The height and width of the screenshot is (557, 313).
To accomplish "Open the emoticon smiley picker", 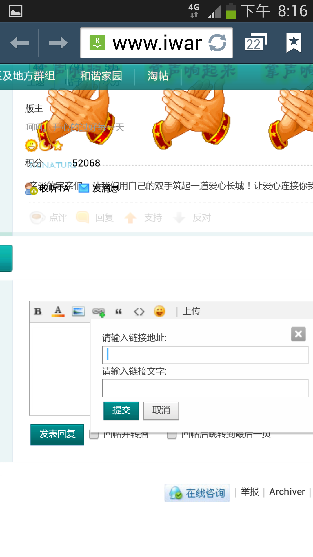I will (x=159, y=311).
